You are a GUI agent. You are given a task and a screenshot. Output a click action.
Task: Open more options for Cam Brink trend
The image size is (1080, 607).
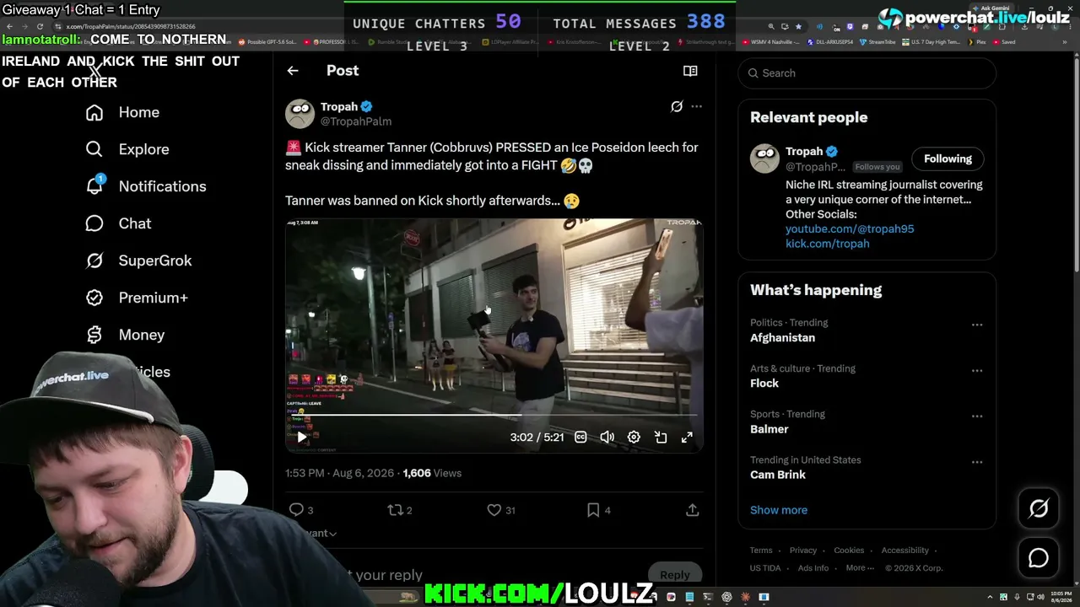977,462
